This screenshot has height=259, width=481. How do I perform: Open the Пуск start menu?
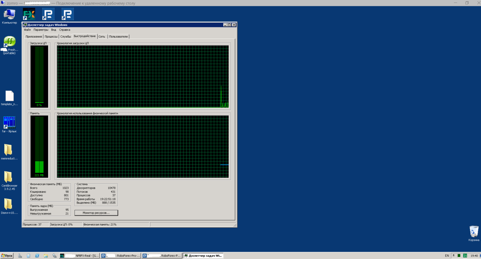tap(7, 256)
